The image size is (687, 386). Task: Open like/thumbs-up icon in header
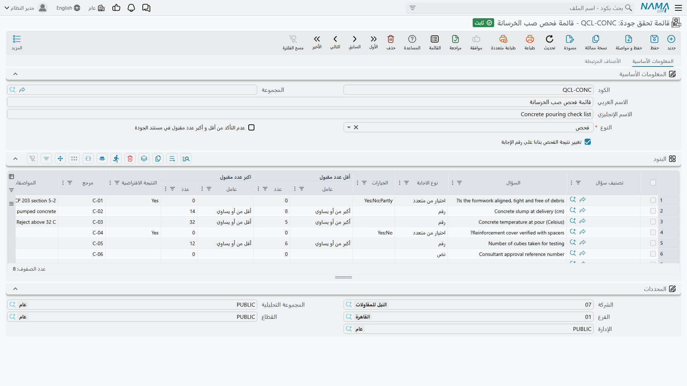(116, 8)
